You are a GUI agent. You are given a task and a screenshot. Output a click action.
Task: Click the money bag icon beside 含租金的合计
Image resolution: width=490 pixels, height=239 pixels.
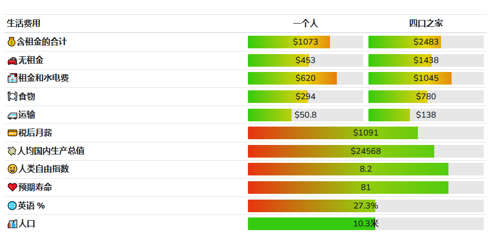pos(12,41)
